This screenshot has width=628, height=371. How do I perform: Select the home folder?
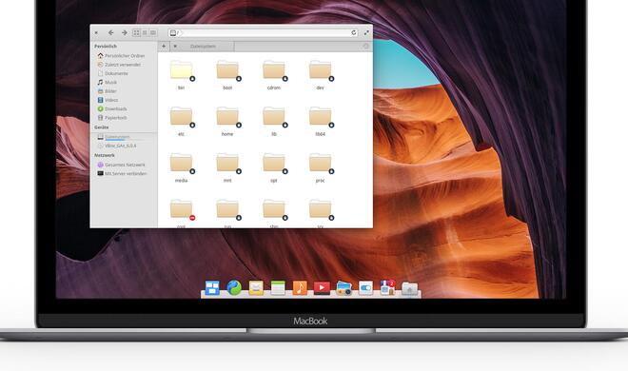(x=227, y=121)
